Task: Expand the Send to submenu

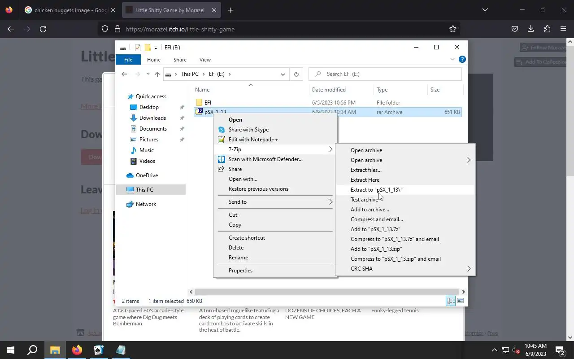Action: (331, 202)
